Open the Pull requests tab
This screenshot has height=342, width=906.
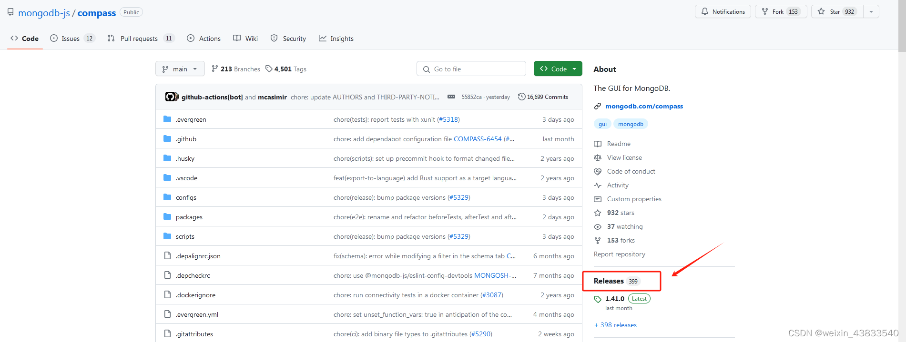pos(141,39)
